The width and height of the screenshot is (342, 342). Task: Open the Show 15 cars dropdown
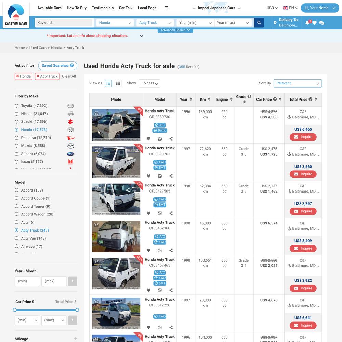(x=149, y=83)
